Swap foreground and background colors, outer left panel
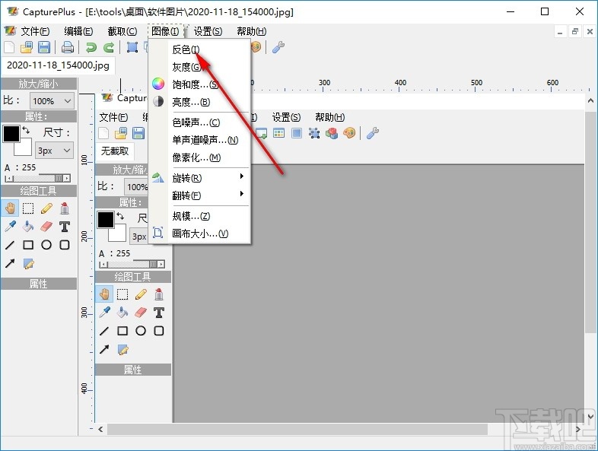The image size is (598, 451). (x=26, y=130)
